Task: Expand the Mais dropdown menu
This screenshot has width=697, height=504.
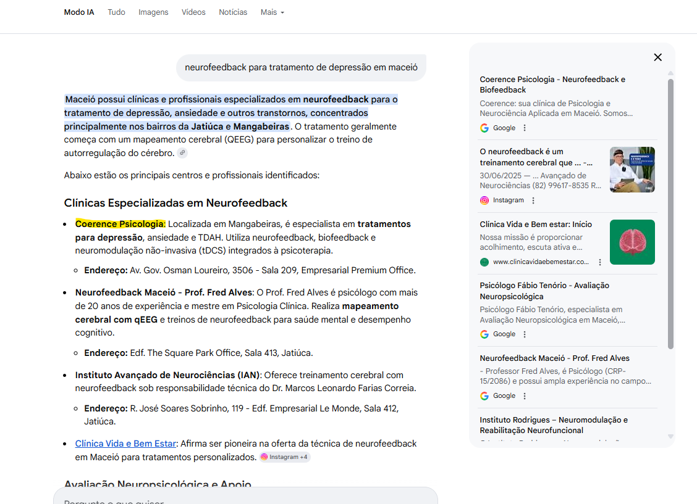Action: [272, 12]
